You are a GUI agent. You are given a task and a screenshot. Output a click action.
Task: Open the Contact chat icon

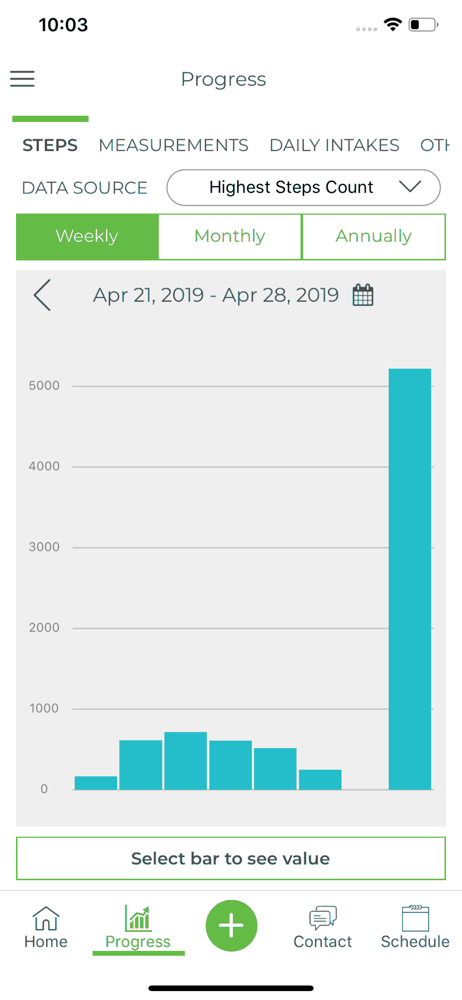323,918
